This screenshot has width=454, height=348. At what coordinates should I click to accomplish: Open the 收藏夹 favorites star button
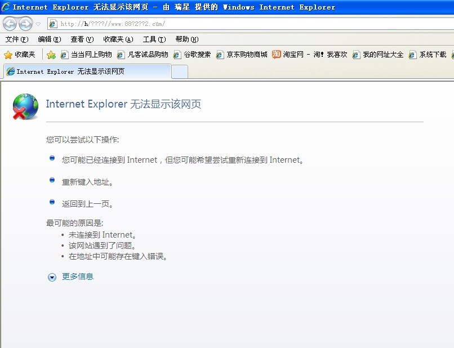click(x=20, y=55)
